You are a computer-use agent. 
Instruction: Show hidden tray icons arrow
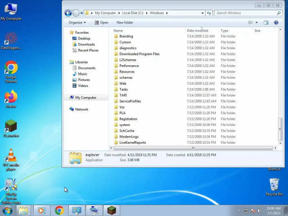(239, 211)
